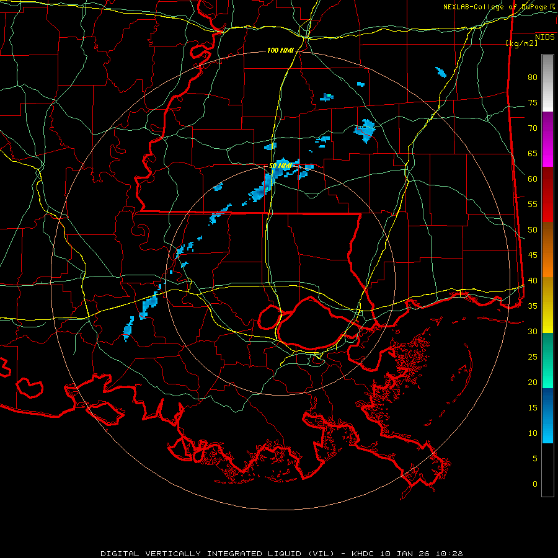Click the '5' value on the color scale
This screenshot has height=558, width=558.
click(535, 459)
